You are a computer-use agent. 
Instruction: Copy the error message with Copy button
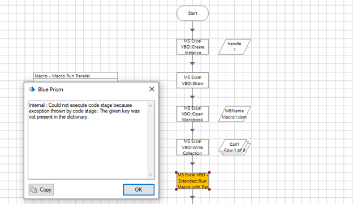point(41,190)
